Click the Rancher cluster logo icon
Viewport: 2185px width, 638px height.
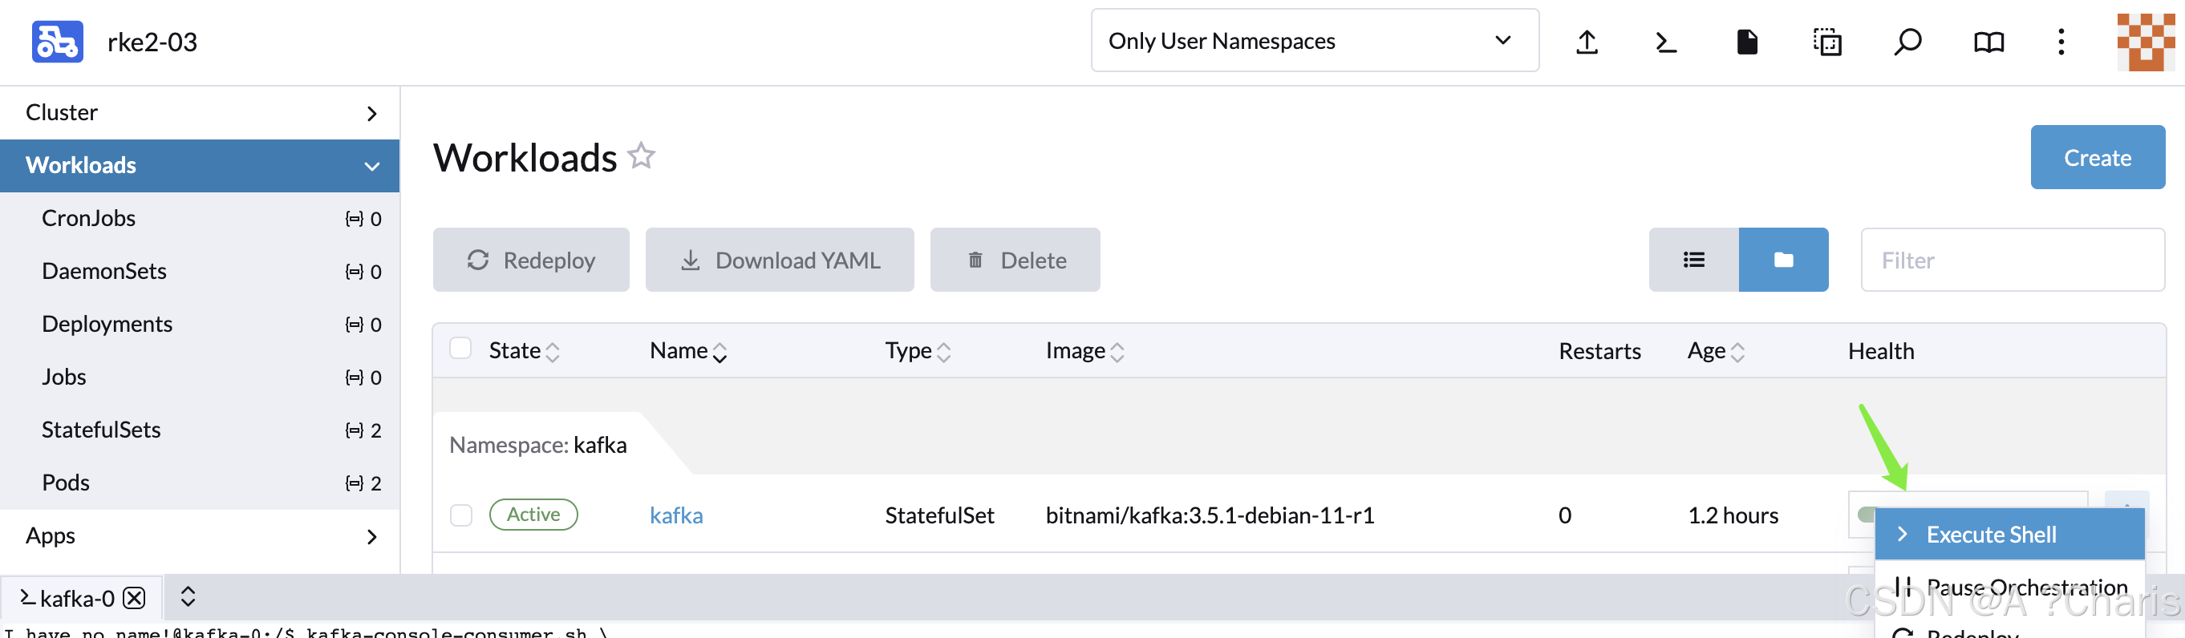click(x=58, y=42)
